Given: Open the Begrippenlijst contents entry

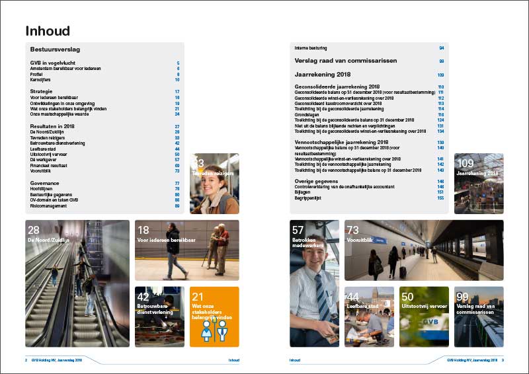Looking at the screenshot, I should click(x=309, y=198).
